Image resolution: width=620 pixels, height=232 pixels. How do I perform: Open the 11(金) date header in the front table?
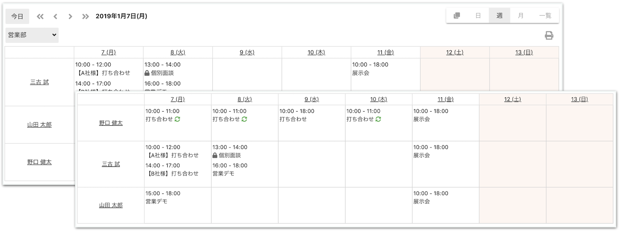tap(445, 99)
